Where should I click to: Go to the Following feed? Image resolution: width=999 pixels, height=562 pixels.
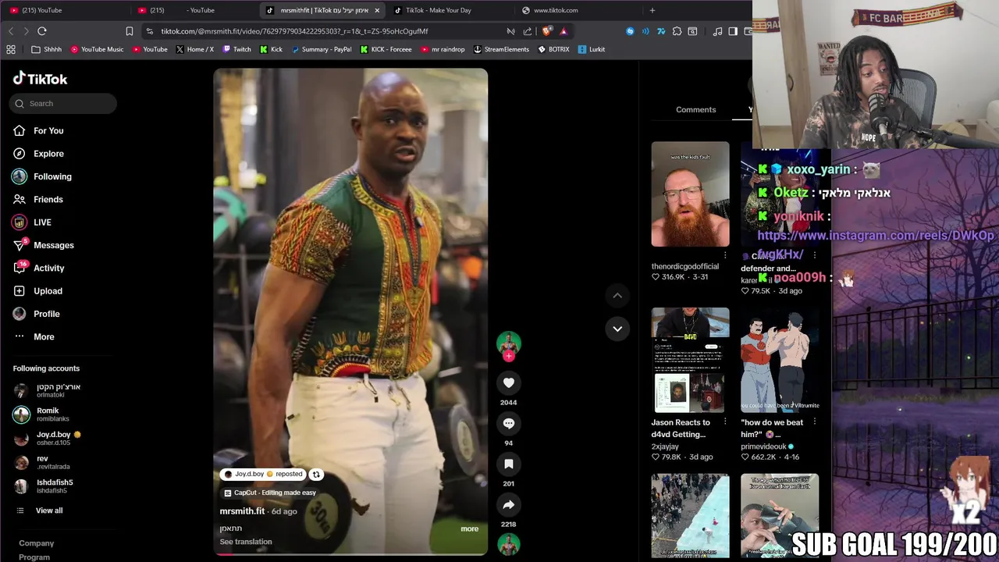point(52,176)
